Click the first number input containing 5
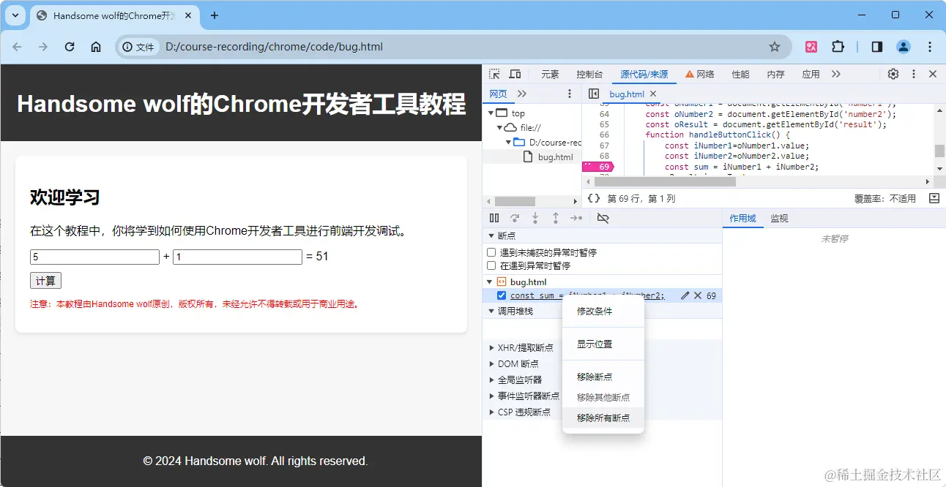946x487 pixels. coord(94,257)
